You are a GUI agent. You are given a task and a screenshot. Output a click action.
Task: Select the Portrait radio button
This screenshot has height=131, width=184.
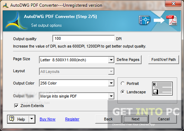click(x=123, y=83)
